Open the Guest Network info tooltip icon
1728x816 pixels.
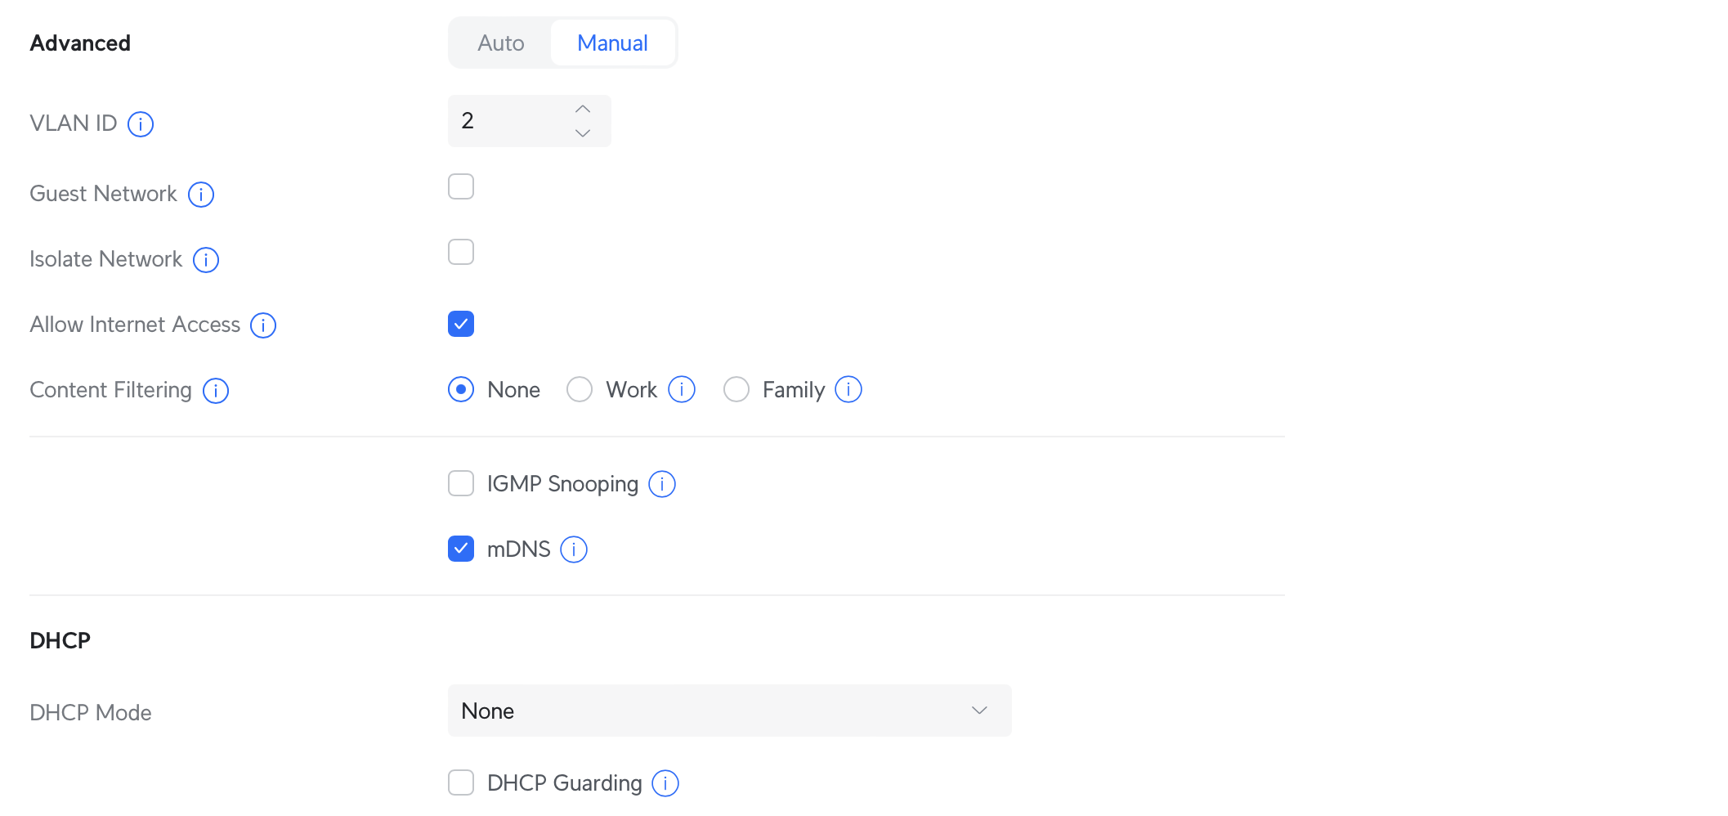point(201,195)
